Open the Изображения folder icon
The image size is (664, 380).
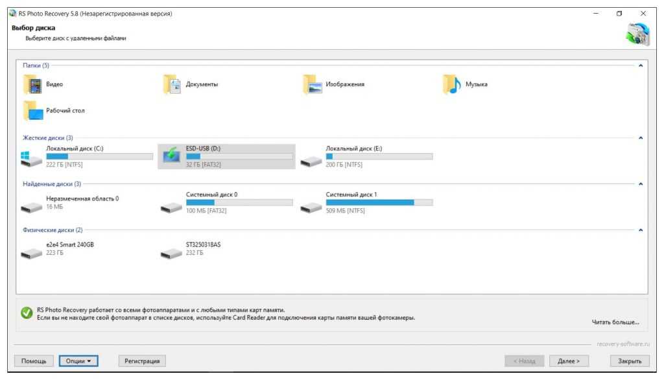coord(312,84)
